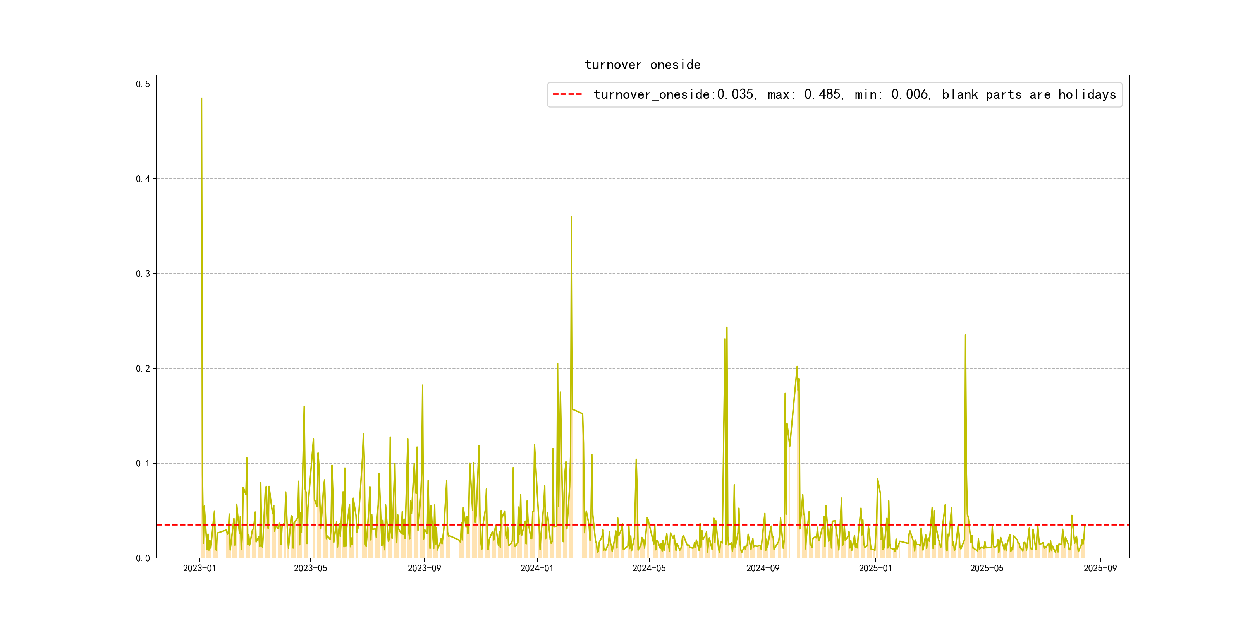Click the red dashed legend line sample

coord(567,94)
